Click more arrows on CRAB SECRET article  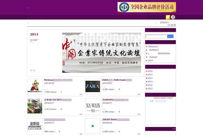click(81, 114)
